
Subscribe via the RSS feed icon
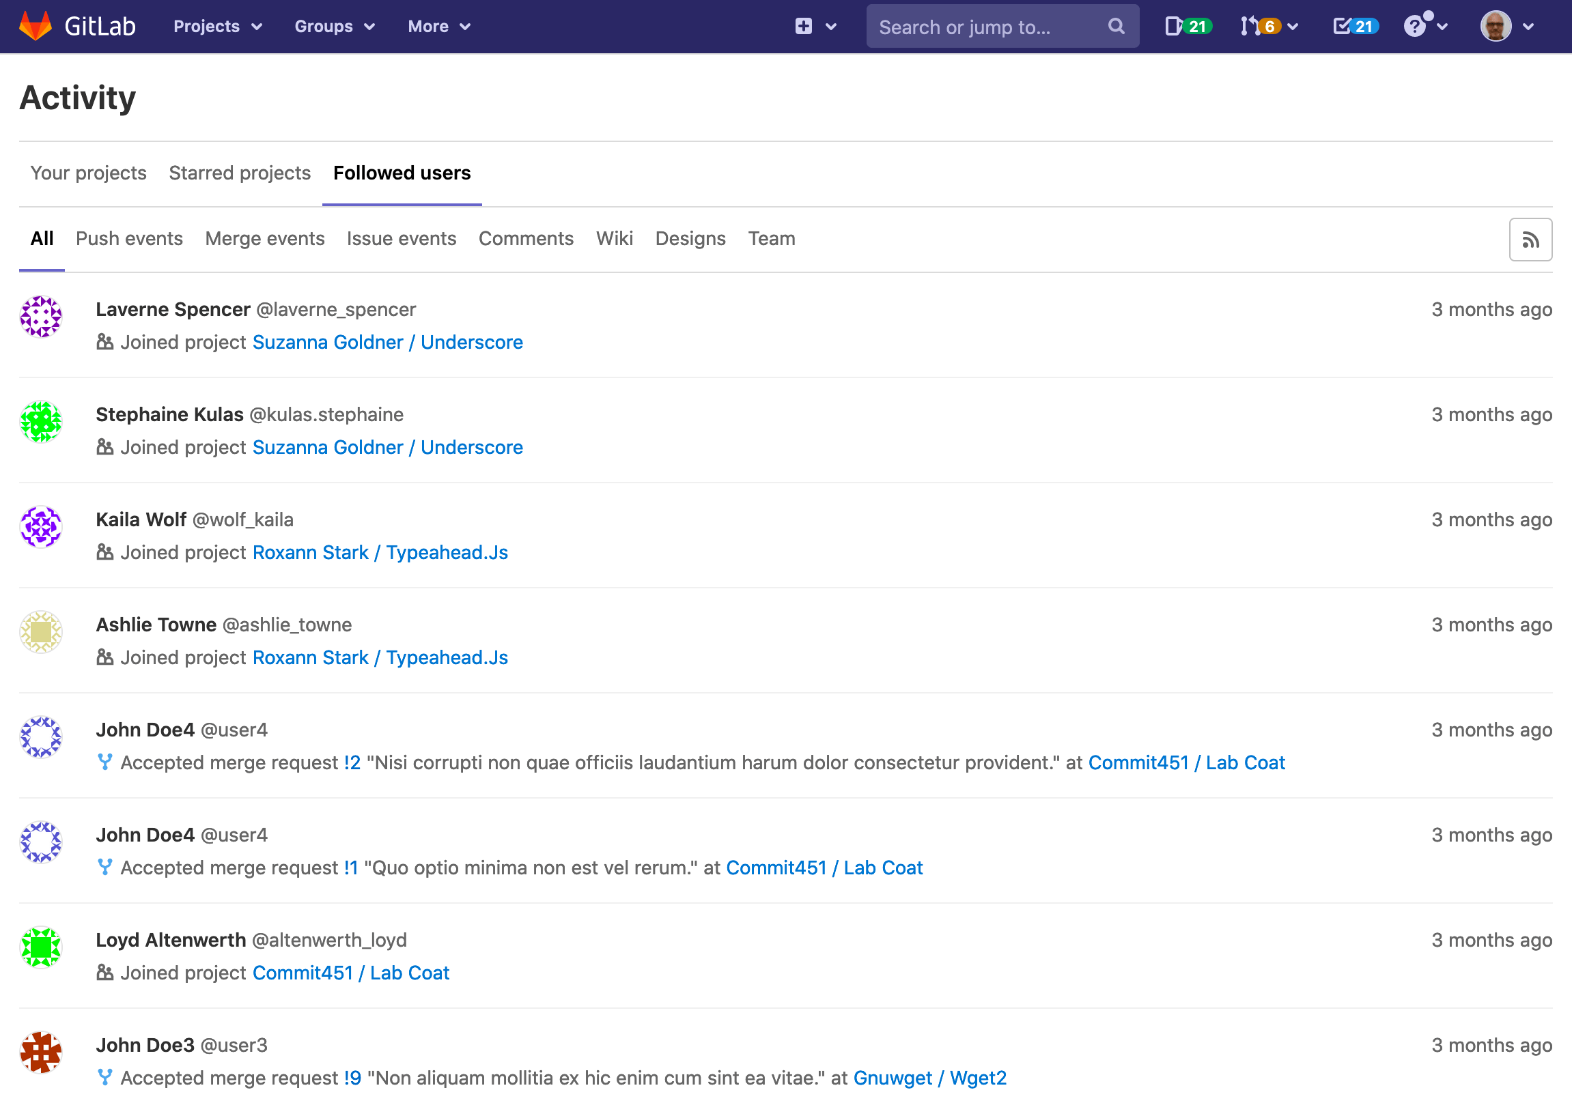1530,239
